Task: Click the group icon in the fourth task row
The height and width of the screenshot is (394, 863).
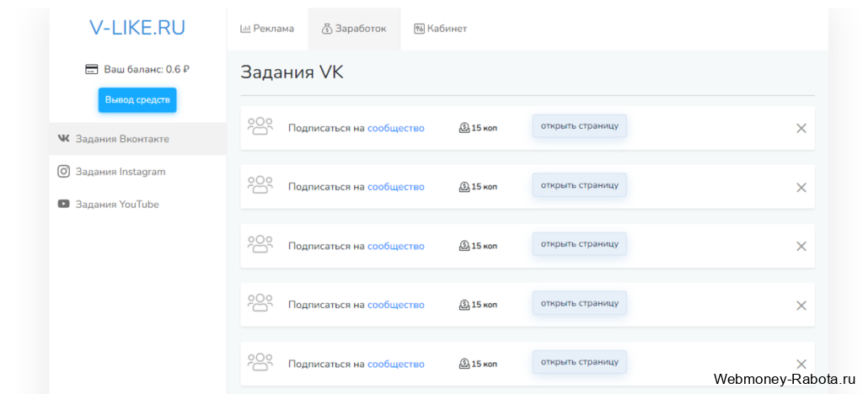Action: 260,303
